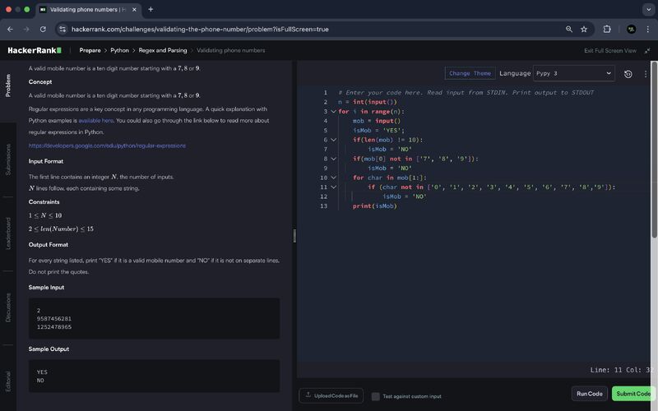Go to Python in the breadcrumb
Image resolution: width=658 pixels, height=411 pixels.
[x=119, y=50]
